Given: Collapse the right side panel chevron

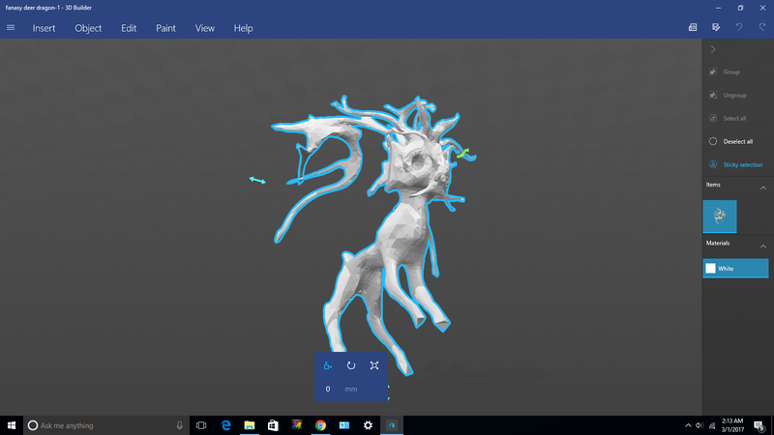Looking at the screenshot, I should [713, 49].
